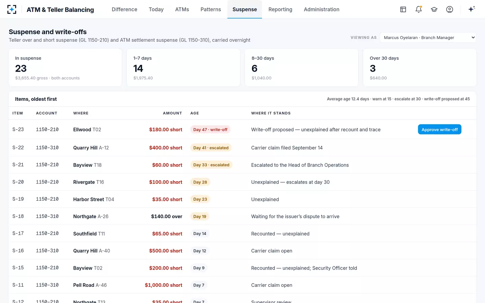
Task: Open the Viewing As role dropdown
Action: click(x=428, y=37)
